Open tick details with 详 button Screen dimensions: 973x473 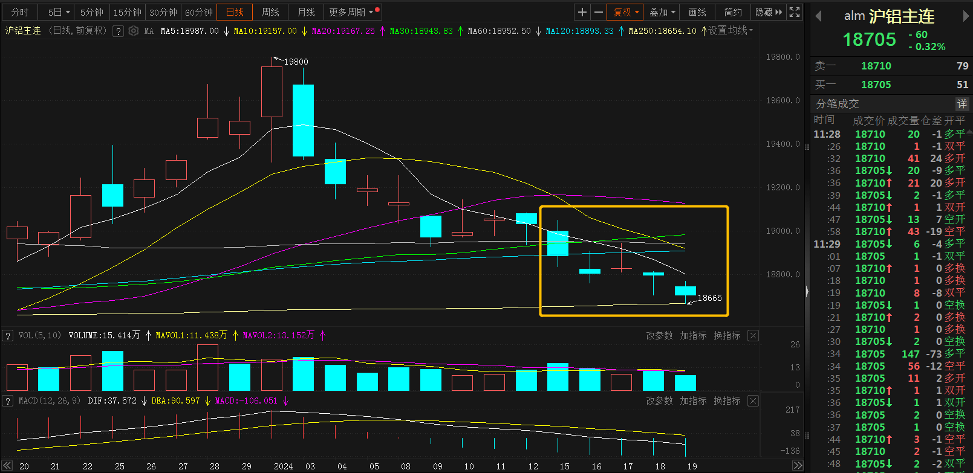point(962,104)
